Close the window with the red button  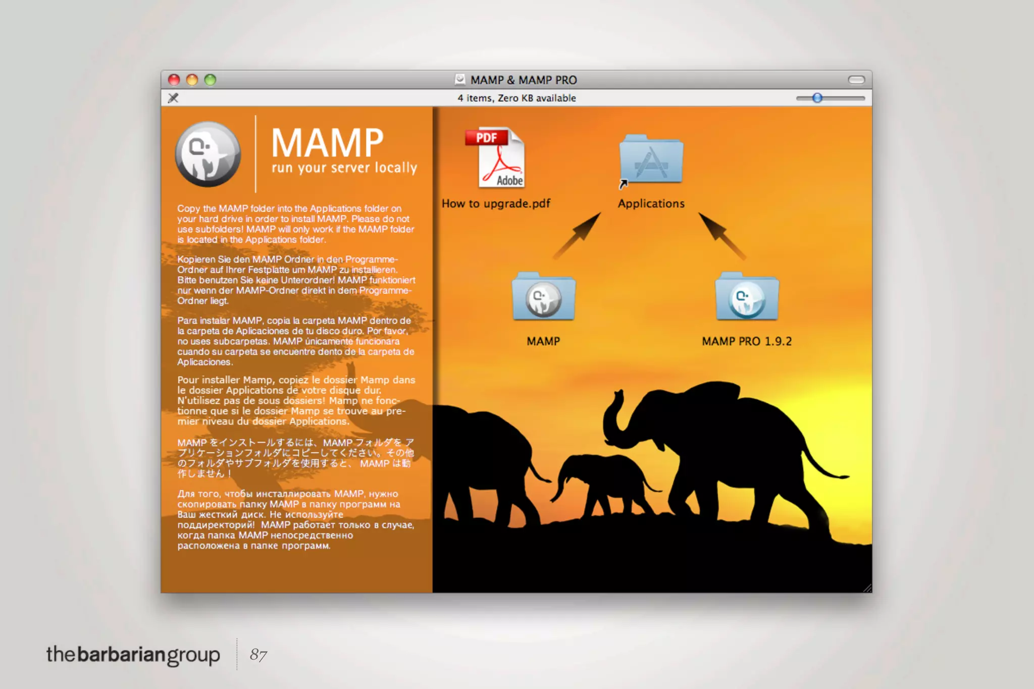(174, 80)
